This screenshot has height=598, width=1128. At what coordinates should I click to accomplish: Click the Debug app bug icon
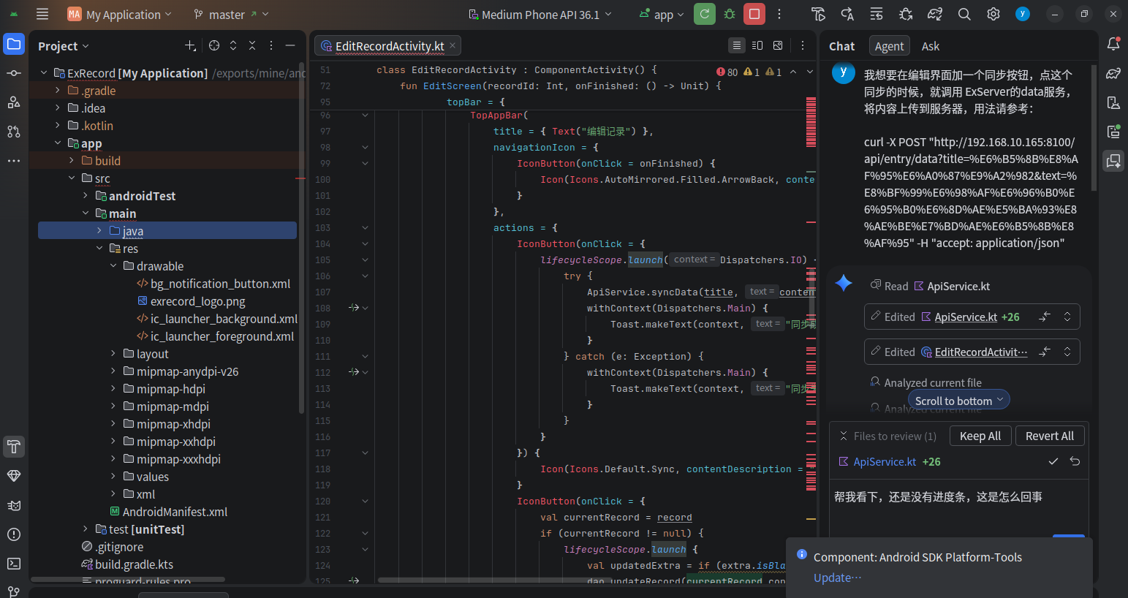click(730, 14)
